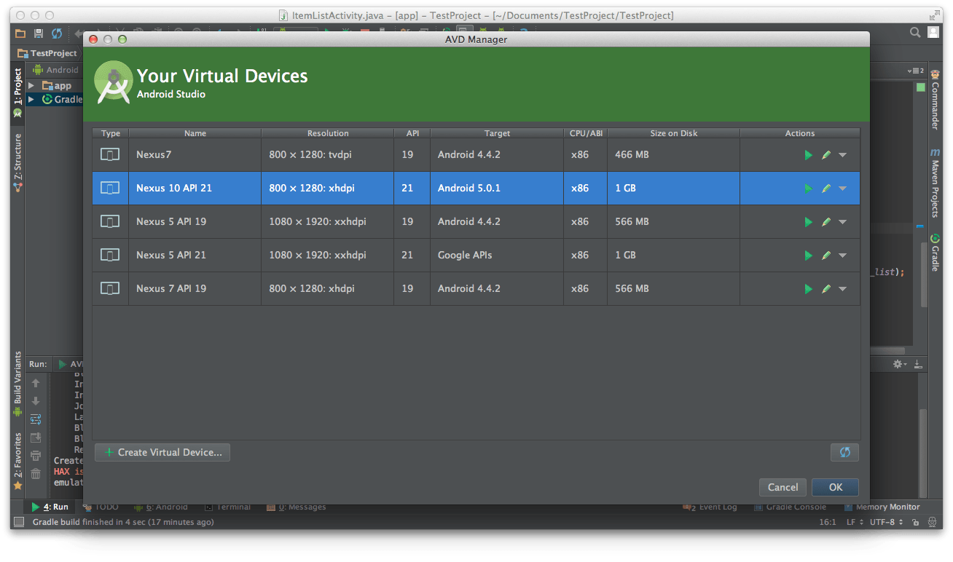The height and width of the screenshot is (562, 953).
Task: Run the Nexus 5 API 21 device
Action: pos(808,256)
